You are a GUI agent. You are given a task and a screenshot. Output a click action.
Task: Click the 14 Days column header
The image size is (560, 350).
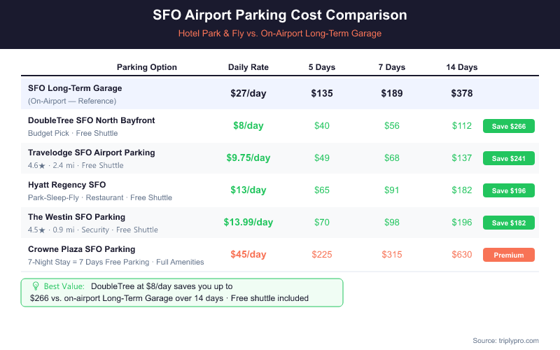pyautogui.click(x=462, y=67)
